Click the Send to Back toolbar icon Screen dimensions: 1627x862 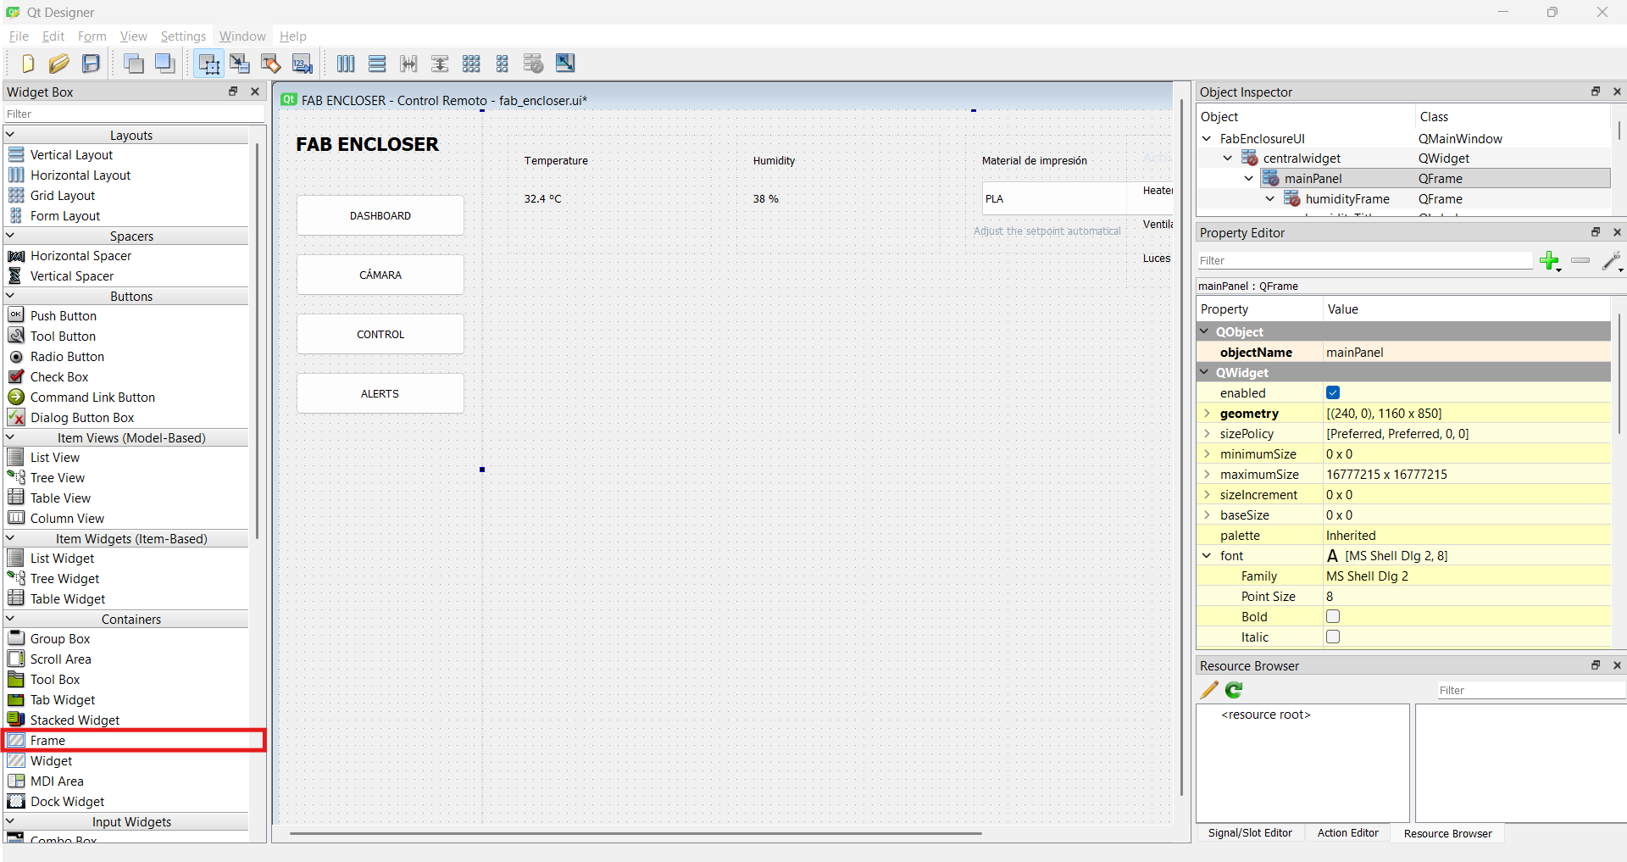click(x=134, y=64)
